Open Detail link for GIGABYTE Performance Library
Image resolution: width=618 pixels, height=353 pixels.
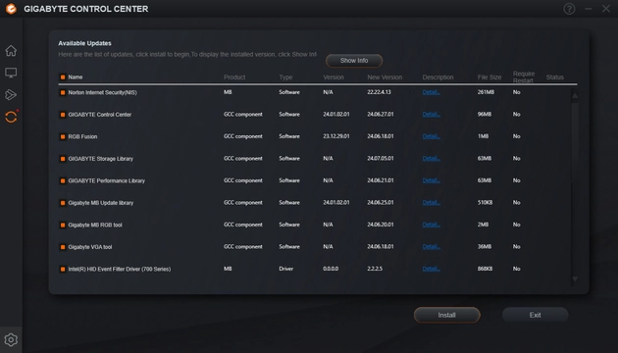coord(432,180)
